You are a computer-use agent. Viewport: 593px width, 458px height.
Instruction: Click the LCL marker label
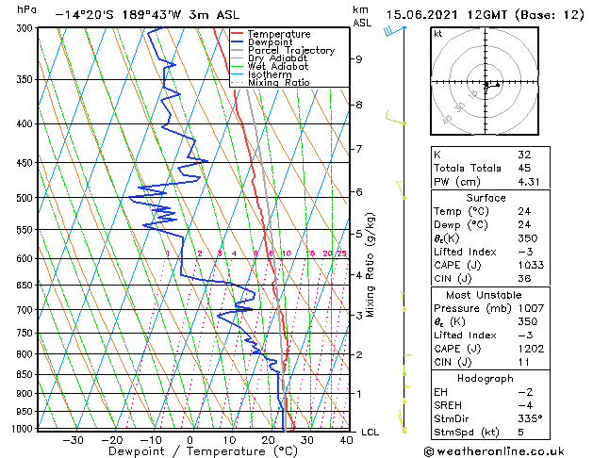coord(371,433)
